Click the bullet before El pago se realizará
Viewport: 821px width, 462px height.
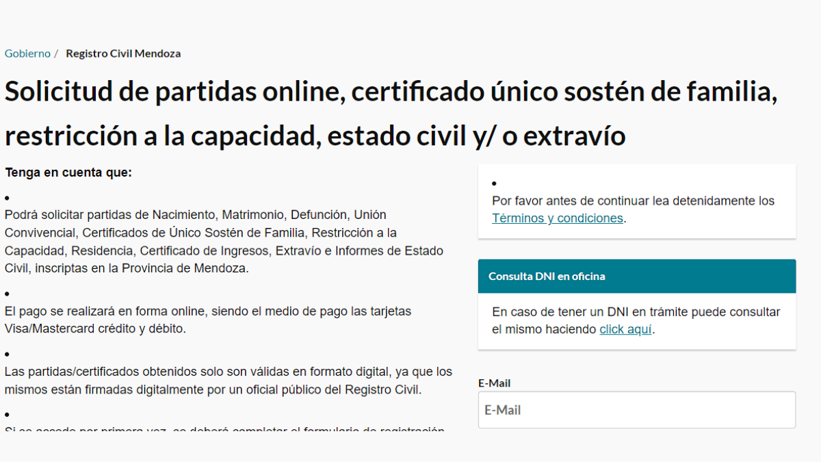(x=8, y=293)
